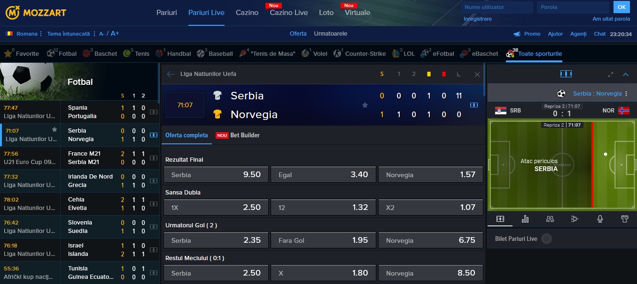Decrease font size with A-
The height and width of the screenshot is (284, 637).
coord(102,34)
